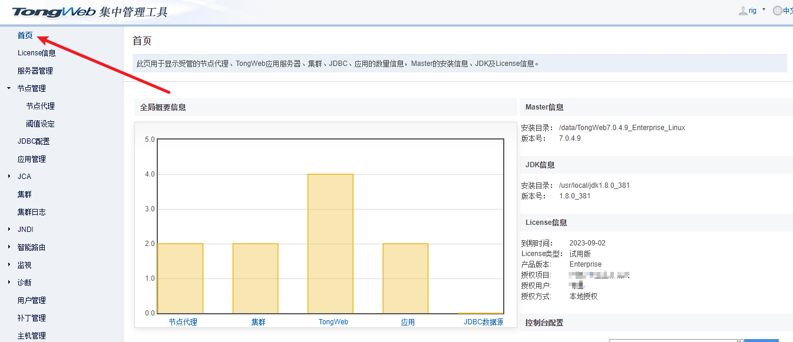Click 节点代理 chart axis link
Viewport: 793px width, 342px height.
[183, 322]
